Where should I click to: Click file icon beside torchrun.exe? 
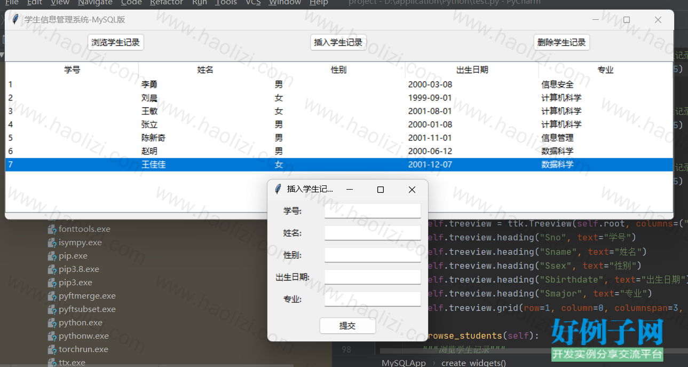point(52,349)
